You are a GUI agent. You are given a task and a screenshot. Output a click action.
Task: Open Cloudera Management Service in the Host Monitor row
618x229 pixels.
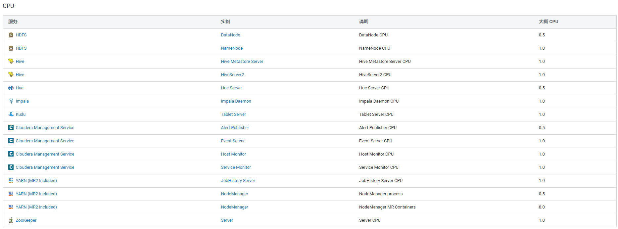click(45, 154)
